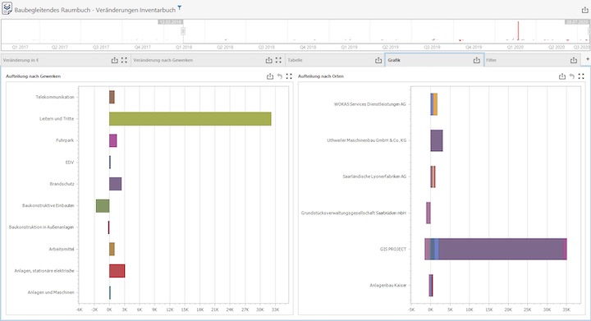591x321 pixels.
Task: Click the export icon at the top right
Action: coord(584,10)
